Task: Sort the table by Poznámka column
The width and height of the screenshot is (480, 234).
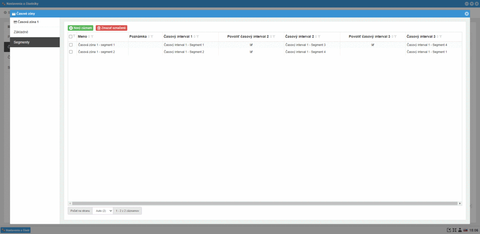Action: click(149, 36)
